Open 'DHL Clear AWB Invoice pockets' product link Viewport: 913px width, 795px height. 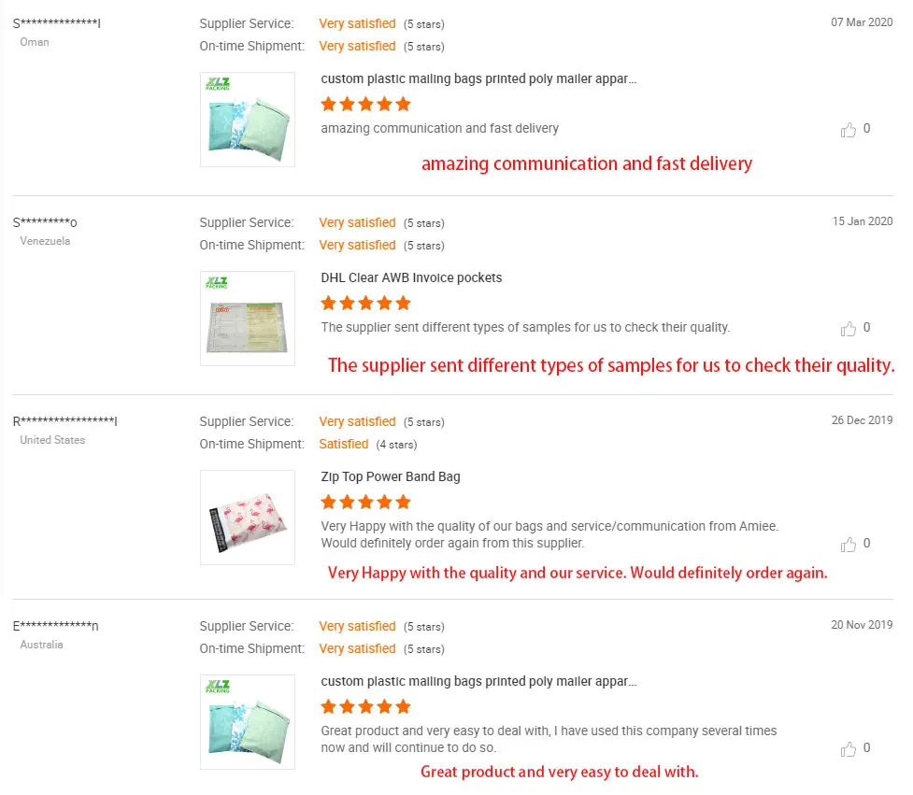[411, 277]
